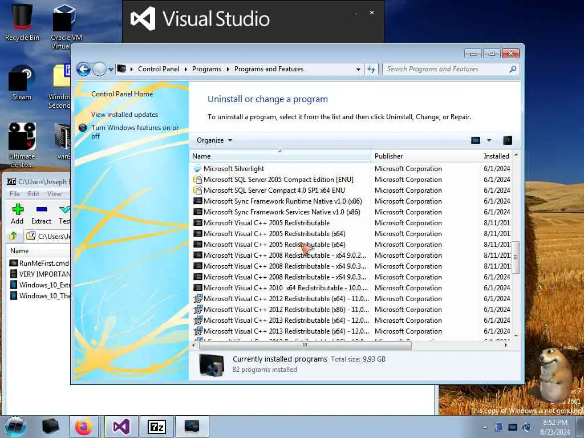This screenshot has height=438, width=584.
Task: Click the Silverlight program icon
Action: [x=197, y=169]
